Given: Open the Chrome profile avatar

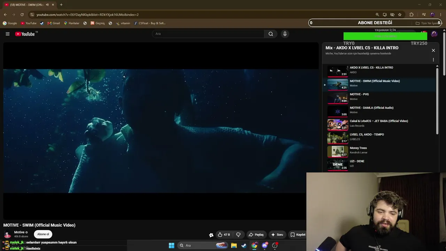Looking at the screenshot, I should pyautogui.click(x=432, y=15).
